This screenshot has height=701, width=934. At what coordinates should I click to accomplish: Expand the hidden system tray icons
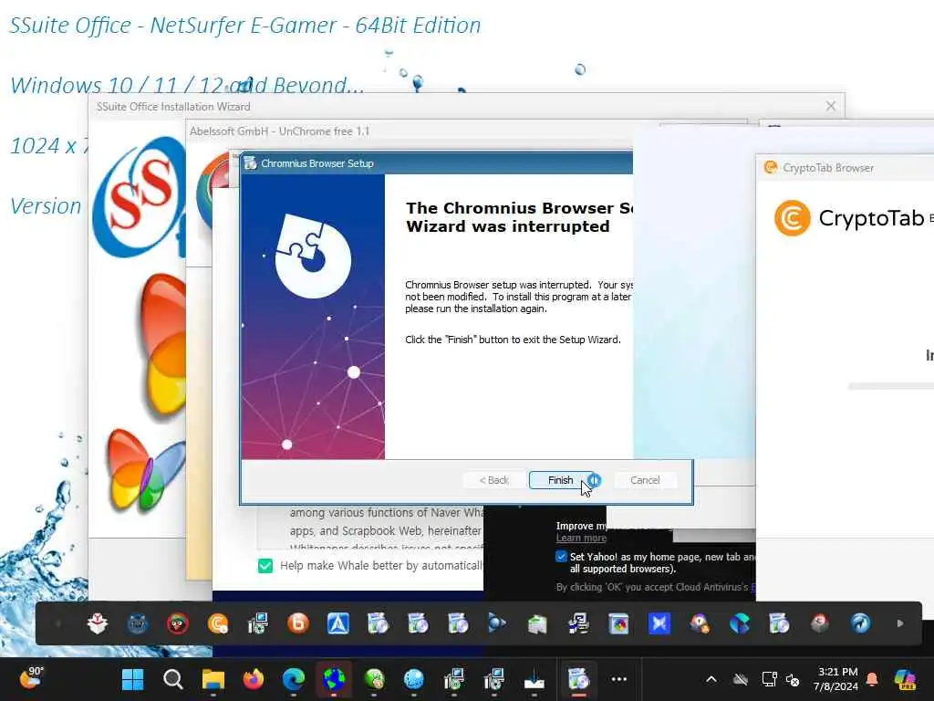711,679
